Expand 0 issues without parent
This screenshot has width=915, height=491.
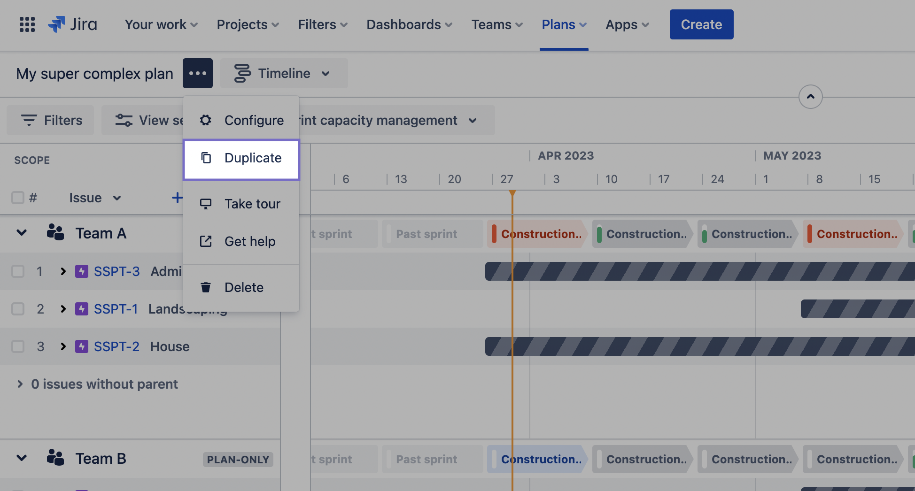click(20, 384)
